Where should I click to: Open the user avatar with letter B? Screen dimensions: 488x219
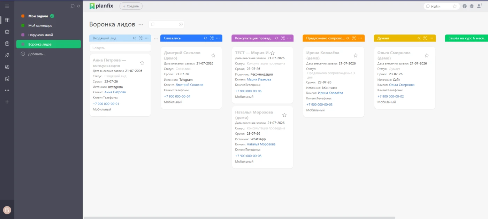tap(7, 210)
